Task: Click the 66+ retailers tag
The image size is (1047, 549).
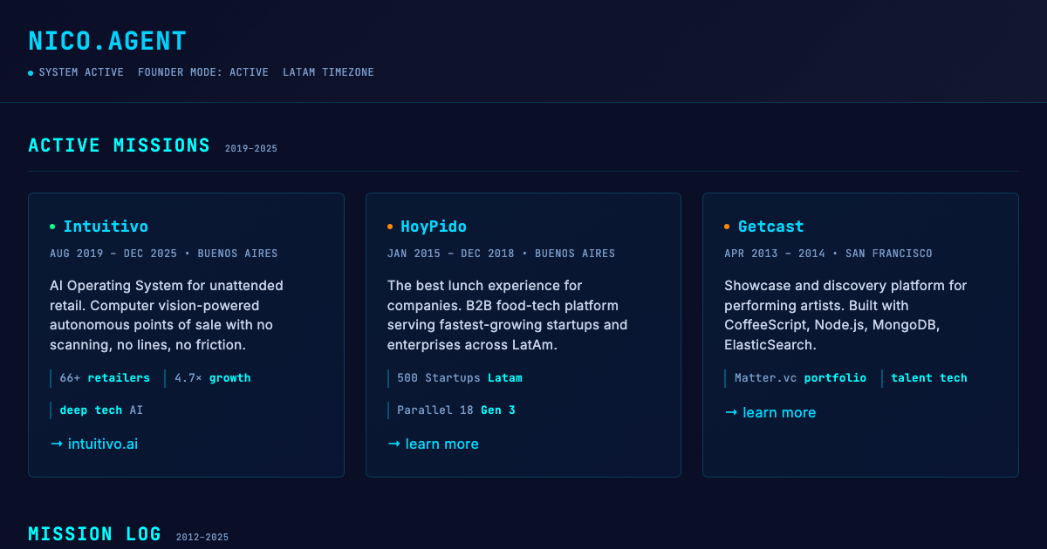Action: pyautogui.click(x=100, y=378)
